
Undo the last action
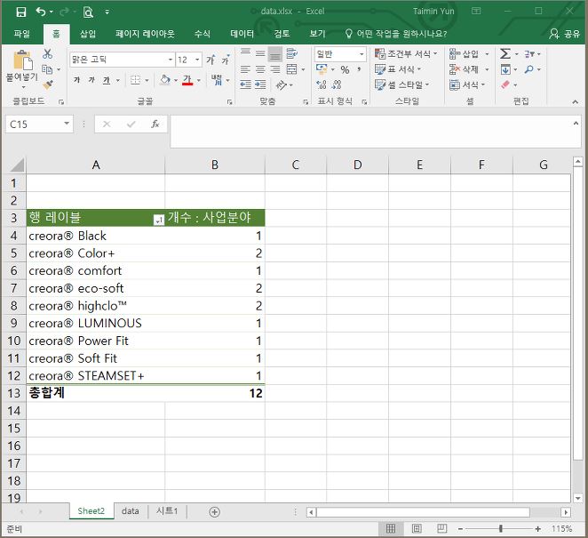41,12
